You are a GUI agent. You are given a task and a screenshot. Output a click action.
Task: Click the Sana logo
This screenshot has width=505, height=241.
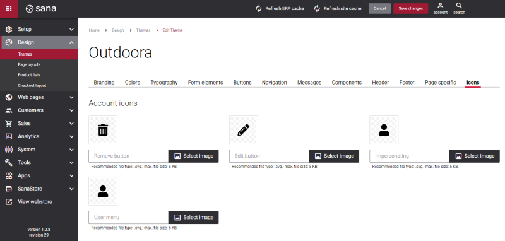point(41,9)
